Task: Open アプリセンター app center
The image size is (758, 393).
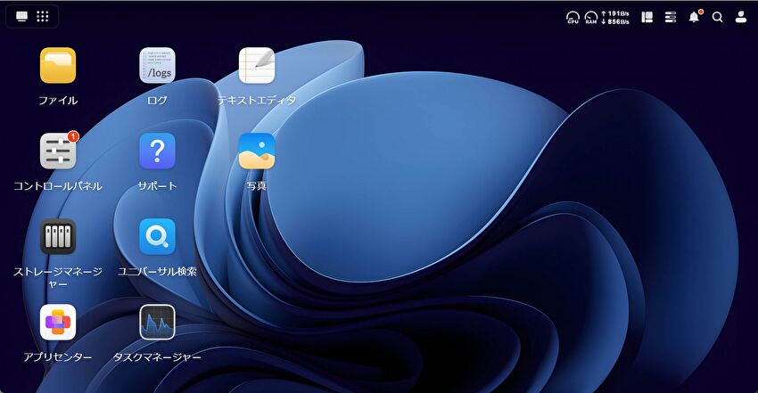Action: [x=58, y=323]
